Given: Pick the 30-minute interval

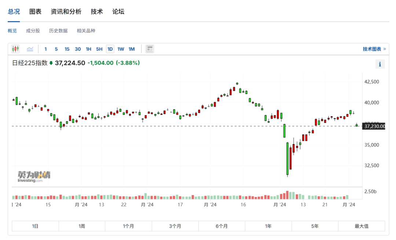Looking at the screenshot, I should pos(78,49).
